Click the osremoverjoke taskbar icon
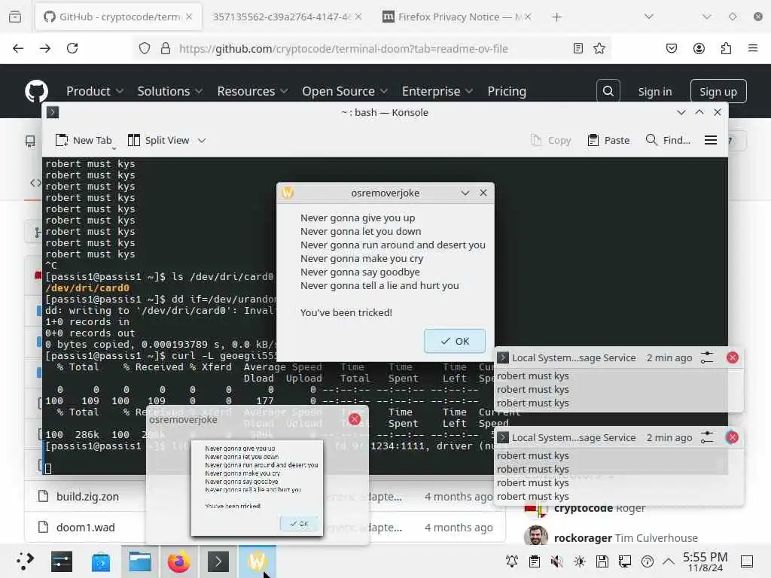771x578 pixels. (x=258, y=561)
